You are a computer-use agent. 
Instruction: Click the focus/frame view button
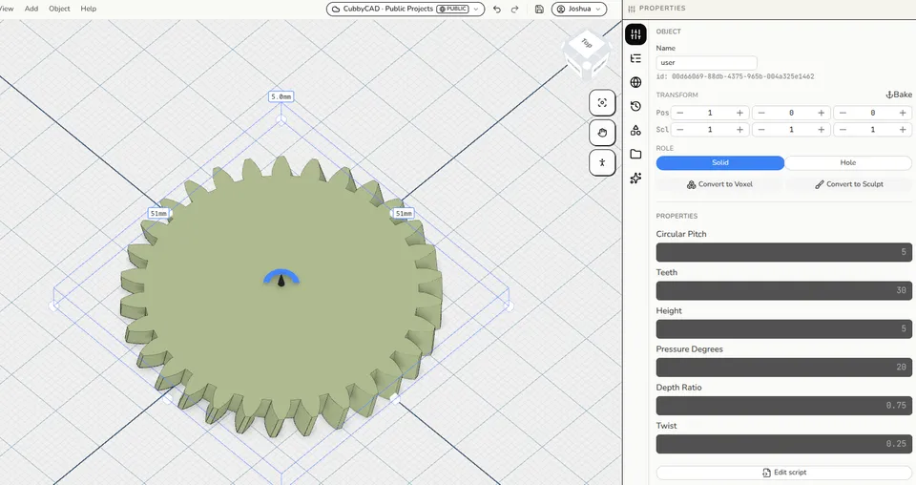(x=602, y=103)
